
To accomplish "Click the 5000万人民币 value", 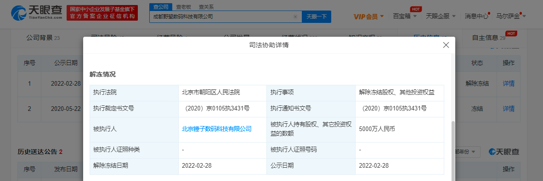I will point(378,129).
